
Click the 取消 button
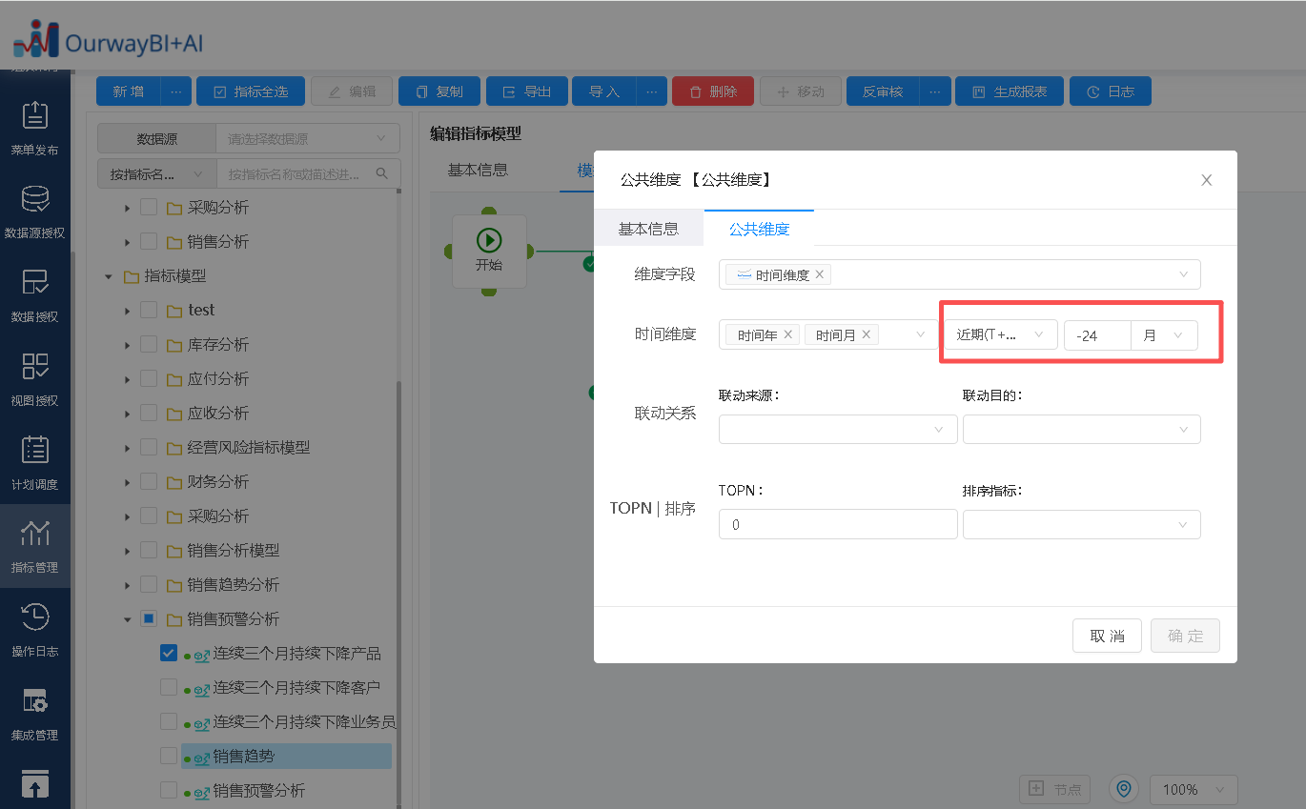[1107, 636]
